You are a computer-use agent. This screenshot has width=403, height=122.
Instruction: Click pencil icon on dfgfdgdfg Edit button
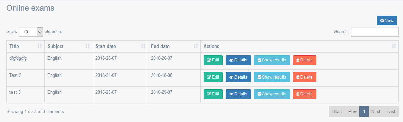point(209,60)
